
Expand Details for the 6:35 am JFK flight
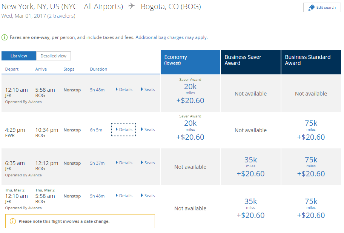click(x=124, y=163)
